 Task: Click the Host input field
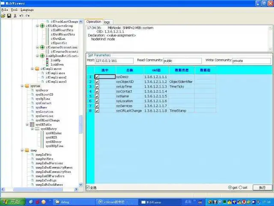(114, 61)
